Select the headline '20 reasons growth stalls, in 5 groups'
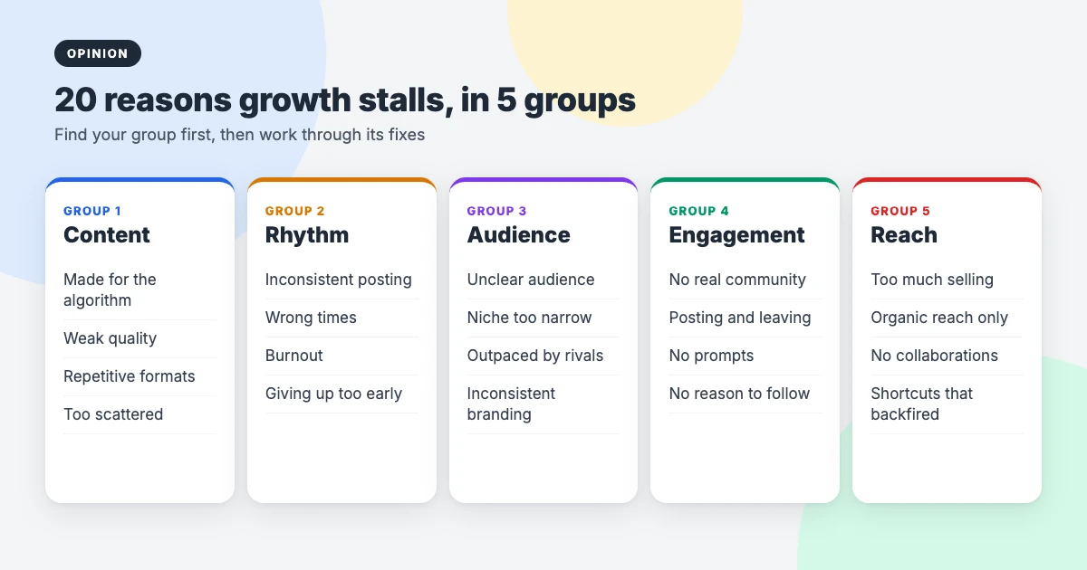Viewport: 1087px width, 570px height. point(345,100)
